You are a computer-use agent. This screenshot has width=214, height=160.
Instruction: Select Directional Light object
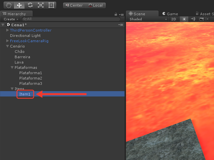coord(25,36)
